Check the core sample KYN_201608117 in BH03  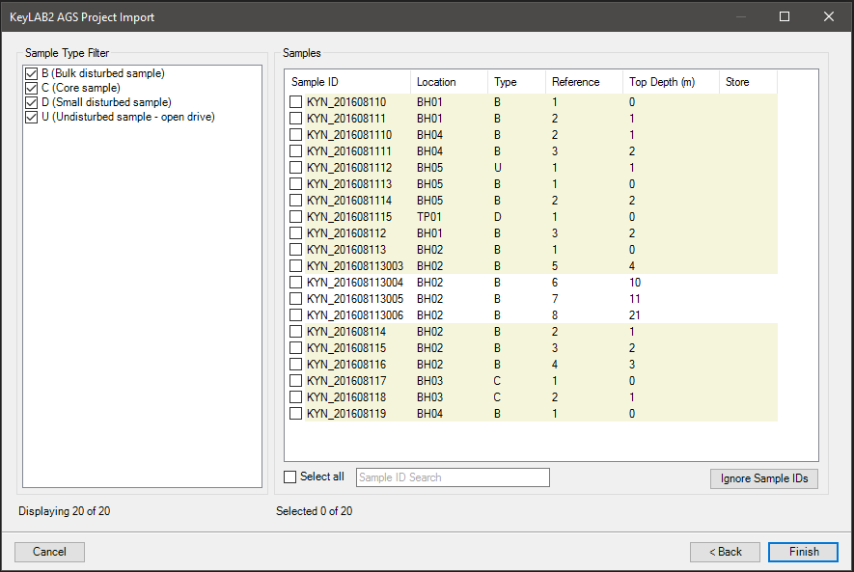295,380
